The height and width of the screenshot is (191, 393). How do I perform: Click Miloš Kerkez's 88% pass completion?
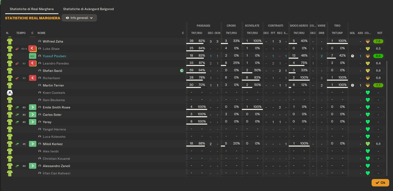click(202, 144)
